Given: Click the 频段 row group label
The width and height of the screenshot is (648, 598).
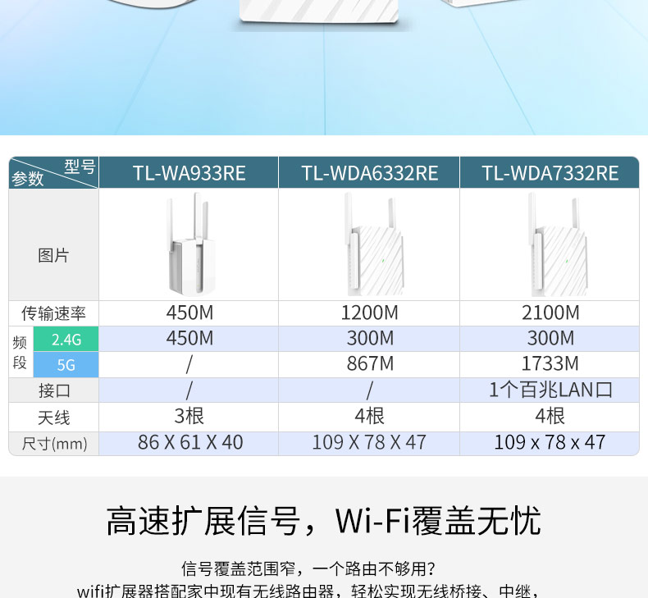Looking at the screenshot, I should (20, 352).
